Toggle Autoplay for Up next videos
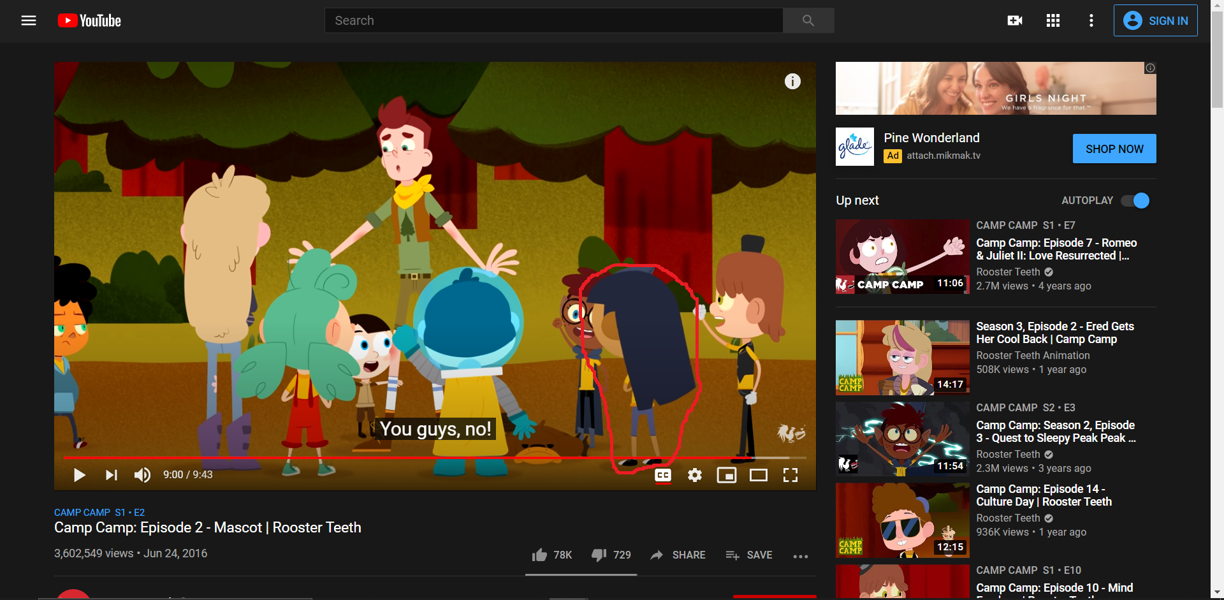The height and width of the screenshot is (600, 1224). coord(1134,200)
